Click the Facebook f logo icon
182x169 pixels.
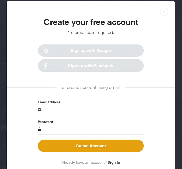[46, 66]
